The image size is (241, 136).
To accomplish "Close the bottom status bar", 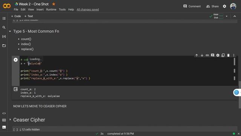I will point(238,134).
